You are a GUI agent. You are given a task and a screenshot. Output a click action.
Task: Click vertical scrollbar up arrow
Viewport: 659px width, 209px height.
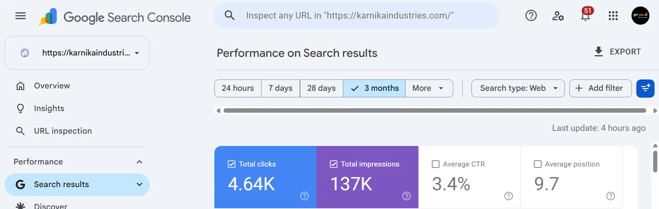click(x=655, y=146)
